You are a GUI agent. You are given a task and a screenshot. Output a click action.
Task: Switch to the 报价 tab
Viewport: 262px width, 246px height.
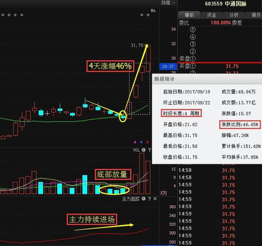point(189,15)
